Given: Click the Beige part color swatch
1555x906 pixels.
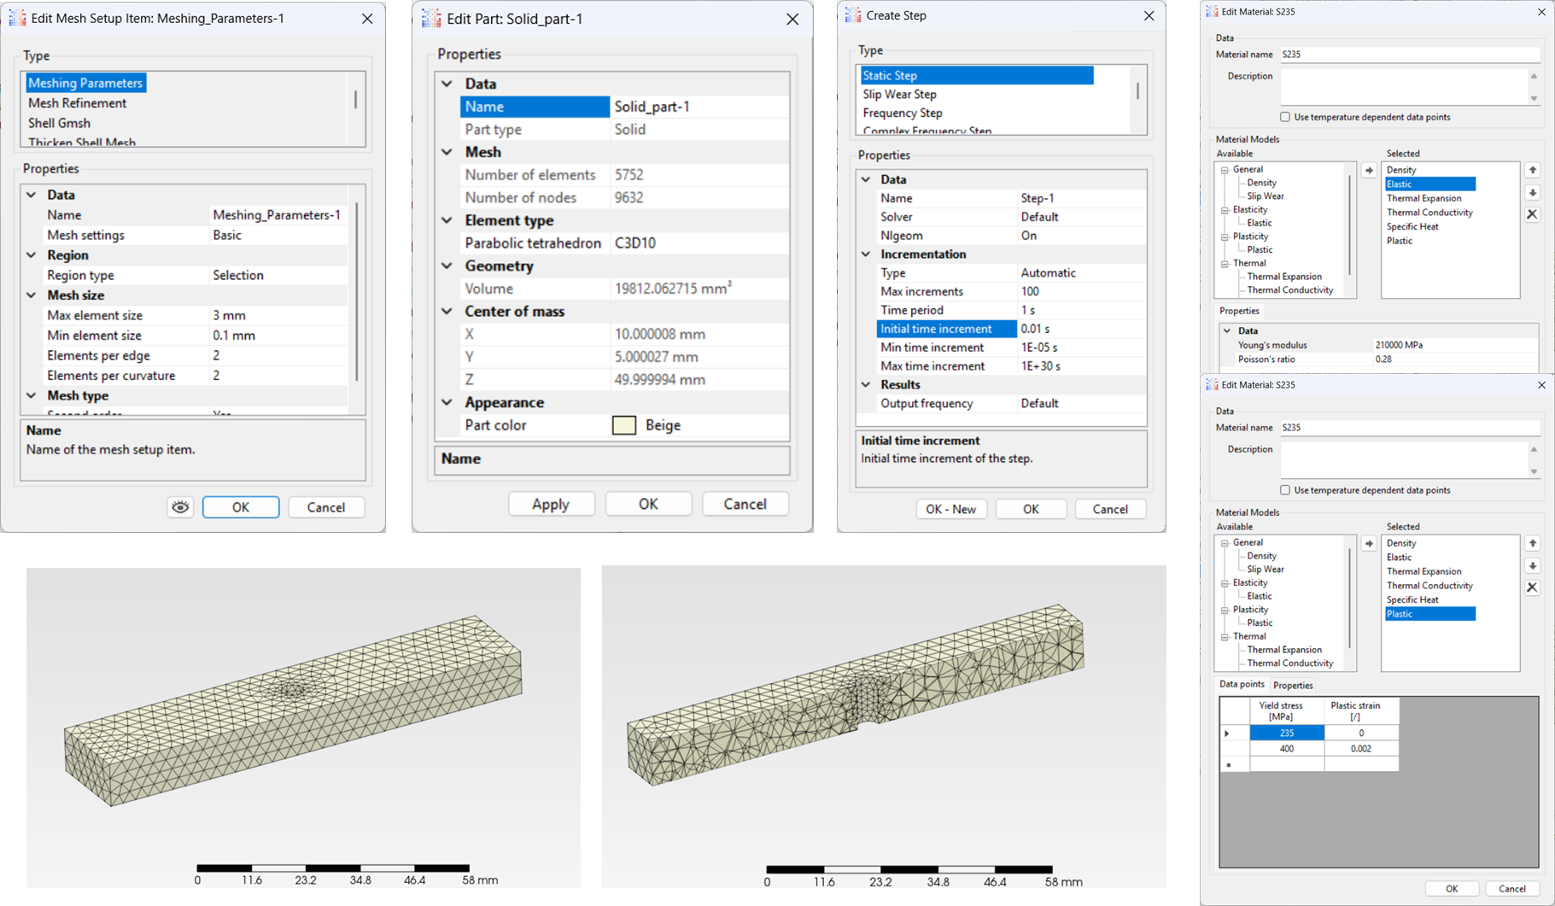Looking at the screenshot, I should coord(624,425).
